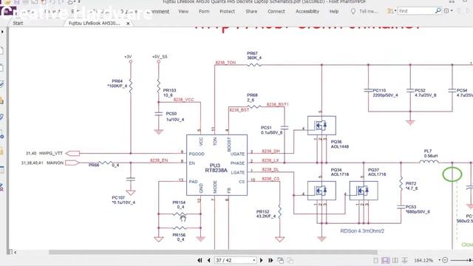
Task: Switch to single page view
Action: (375, 260)
